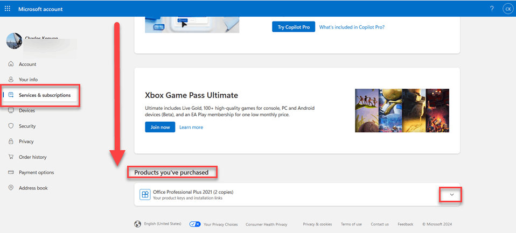Click the Order history cart icon
Viewport: 516px width, 233px height.
point(11,157)
